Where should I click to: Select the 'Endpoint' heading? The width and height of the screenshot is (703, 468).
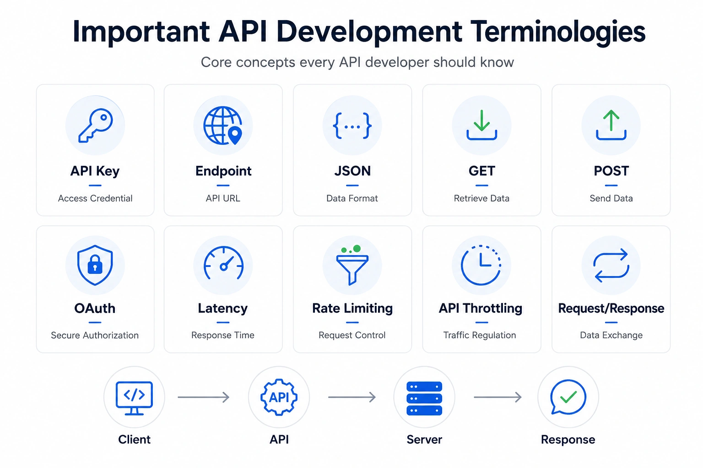tap(223, 171)
